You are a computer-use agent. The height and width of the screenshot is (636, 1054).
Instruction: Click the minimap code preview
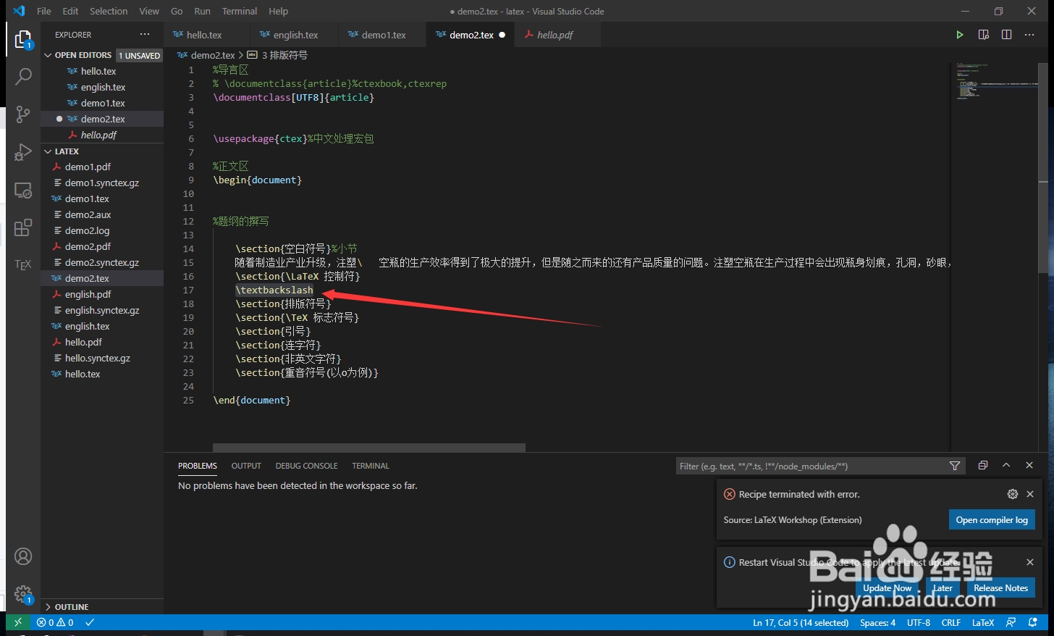[x=996, y=81]
